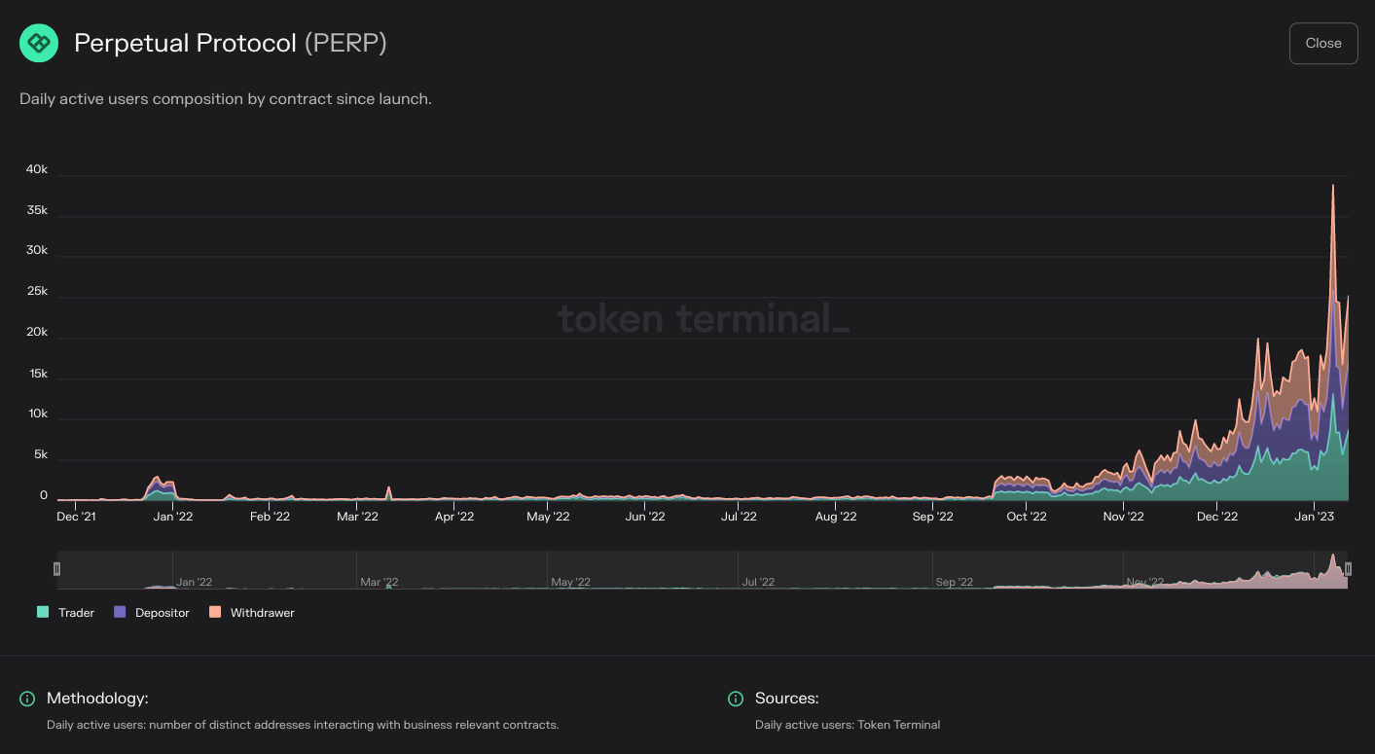Hide the Withdrawer series
Screen dimensions: 1375x754
pos(251,612)
